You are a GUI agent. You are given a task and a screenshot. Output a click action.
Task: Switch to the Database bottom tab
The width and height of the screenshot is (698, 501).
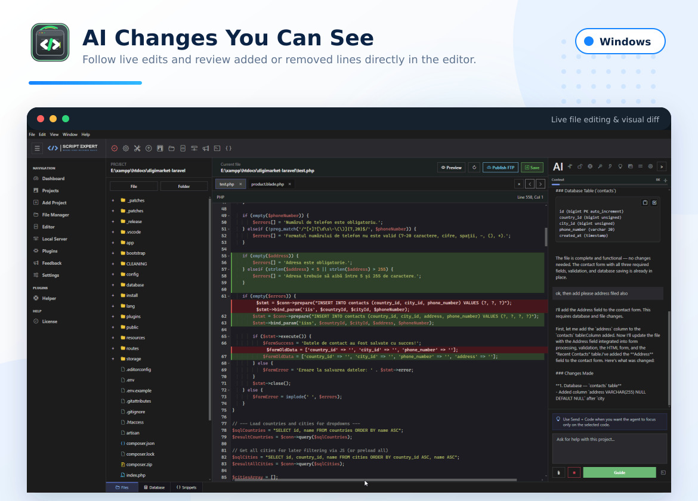click(154, 487)
